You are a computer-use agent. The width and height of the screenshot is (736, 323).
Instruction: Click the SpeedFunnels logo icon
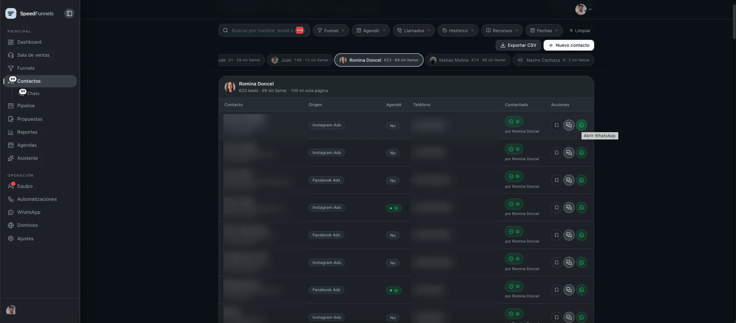pos(11,13)
